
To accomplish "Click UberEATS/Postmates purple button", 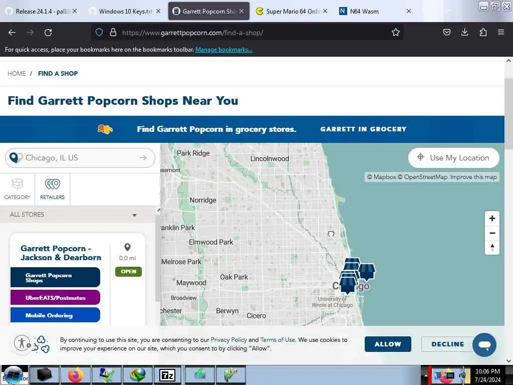I will [x=55, y=298].
